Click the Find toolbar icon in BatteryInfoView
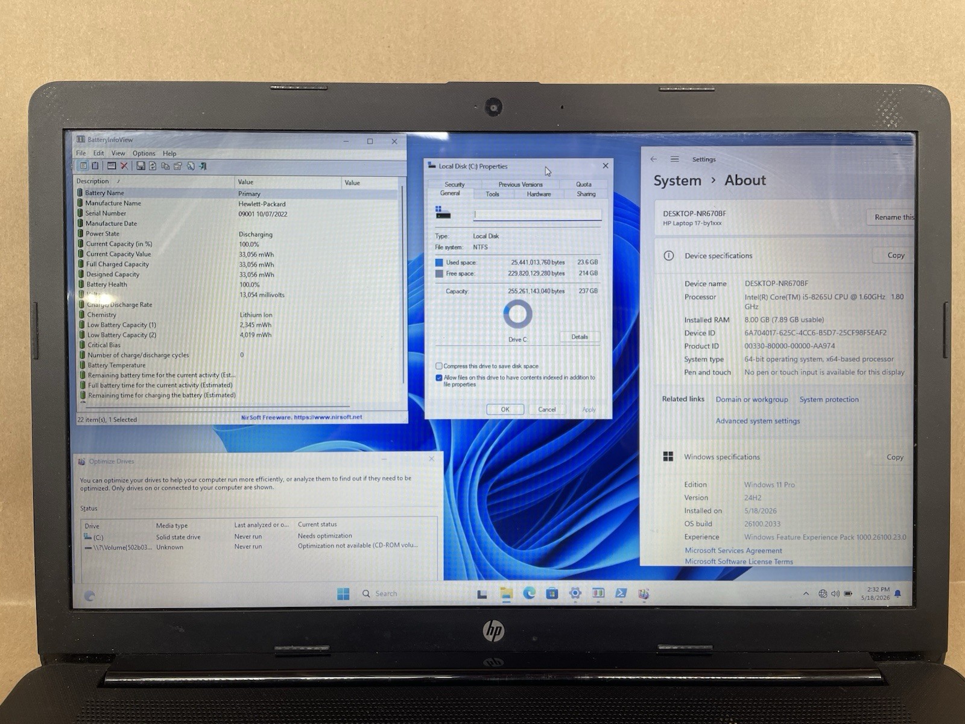The height and width of the screenshot is (724, 965). [x=191, y=166]
